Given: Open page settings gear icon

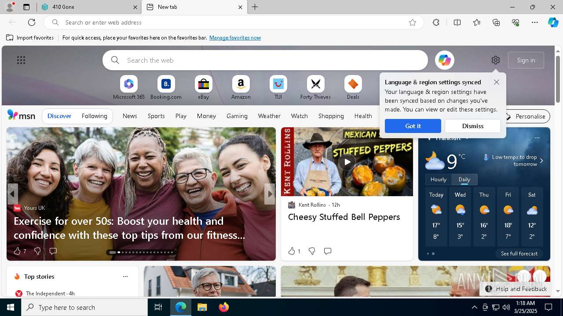Looking at the screenshot, I should [x=496, y=60].
